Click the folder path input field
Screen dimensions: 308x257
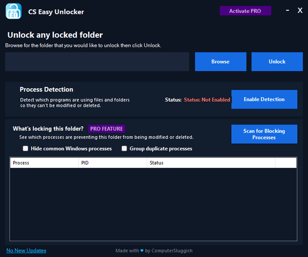[x=97, y=62]
